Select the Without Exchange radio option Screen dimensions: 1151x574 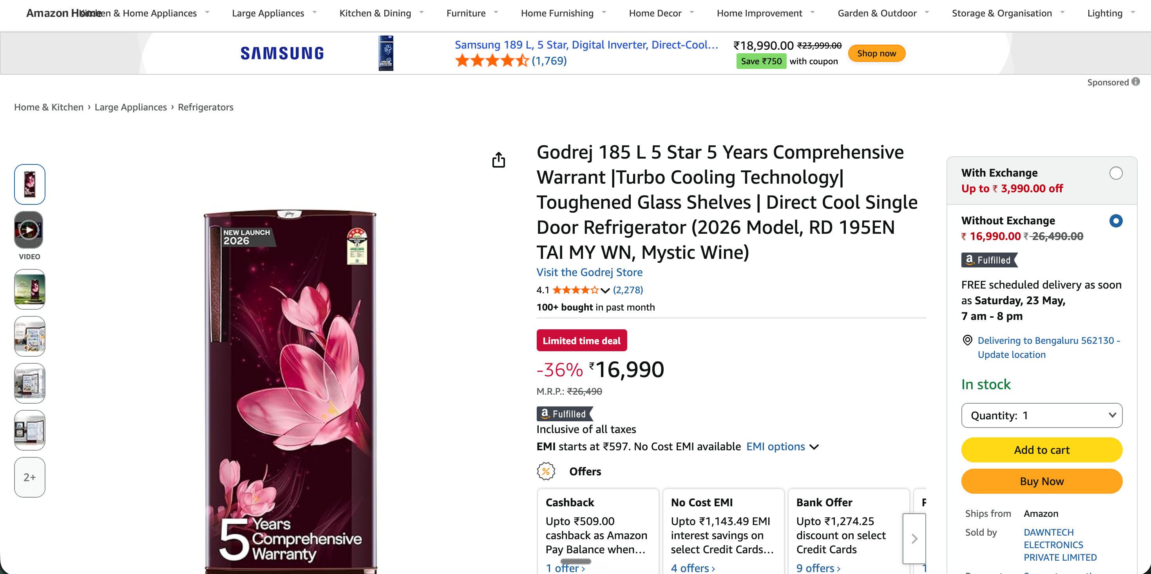click(1116, 221)
